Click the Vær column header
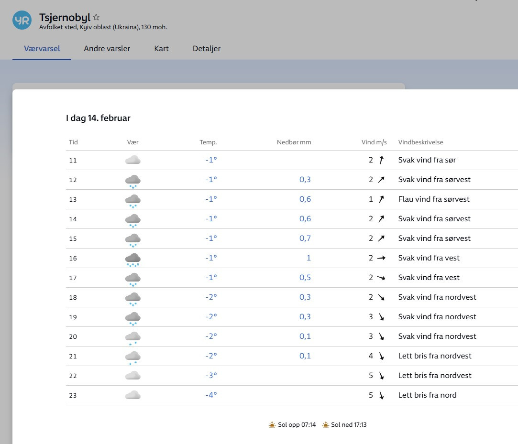 point(133,142)
